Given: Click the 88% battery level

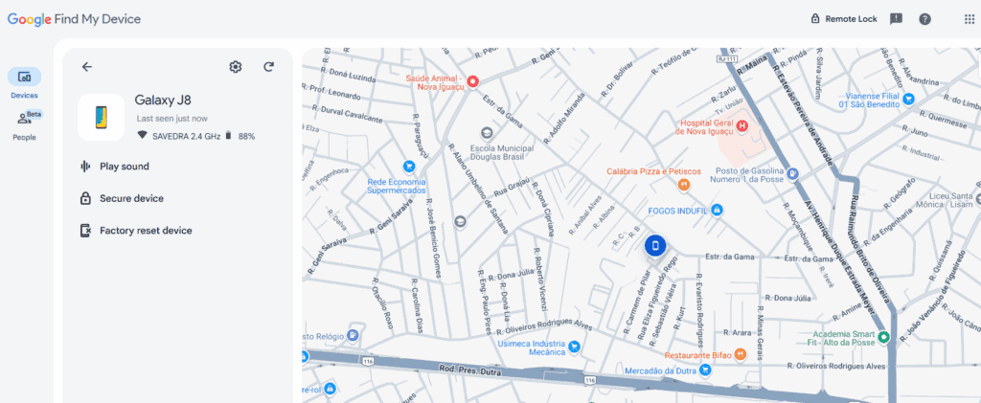Looking at the screenshot, I should point(246,136).
